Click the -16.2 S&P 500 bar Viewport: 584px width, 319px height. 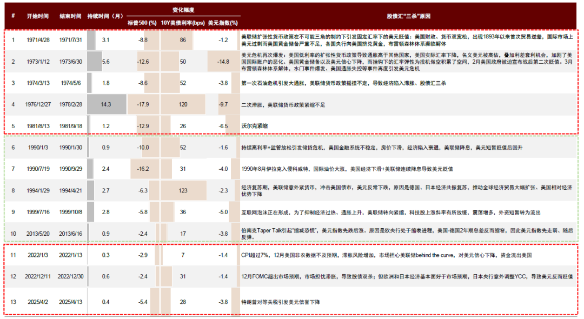pyautogui.click(x=143, y=169)
